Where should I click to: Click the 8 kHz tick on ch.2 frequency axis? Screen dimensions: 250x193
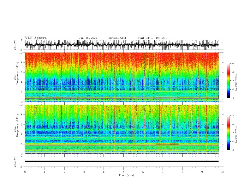[x=22, y=115]
